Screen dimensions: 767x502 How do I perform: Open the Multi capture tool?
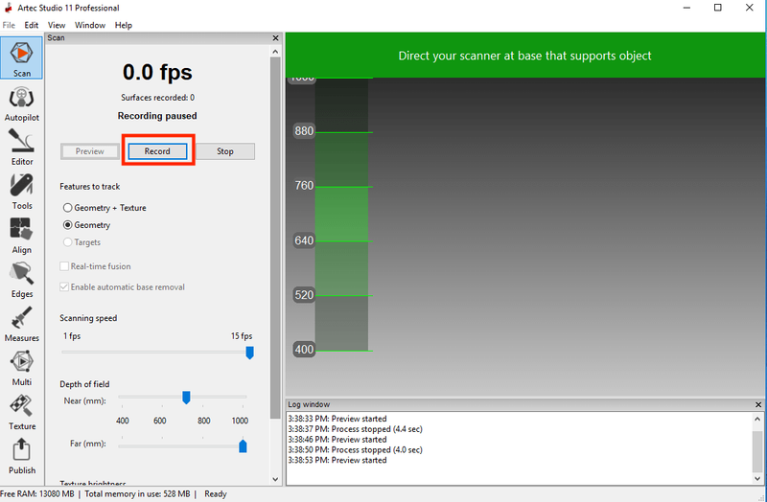click(x=21, y=365)
